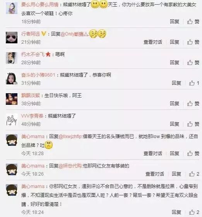Like 美心mama's comment at 今天 18:26
202x217 pixels.
tap(194, 174)
